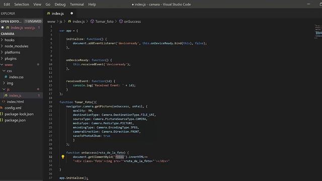The image size is (322, 181).
Task: Select index.js in the js folder
Action: point(21,96)
